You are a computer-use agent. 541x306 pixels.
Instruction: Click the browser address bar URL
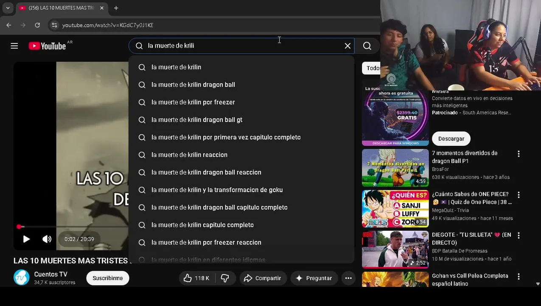(108, 25)
